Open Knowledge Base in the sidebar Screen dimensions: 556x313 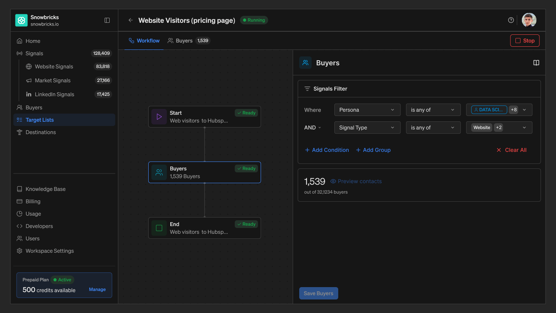64,189
